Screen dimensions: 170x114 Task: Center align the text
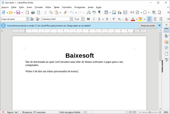point(155,19)
